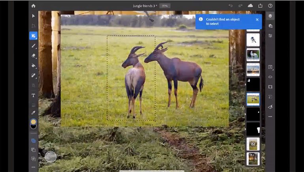Select the Move tool
The height and width of the screenshot is (172, 304).
tap(34, 16)
